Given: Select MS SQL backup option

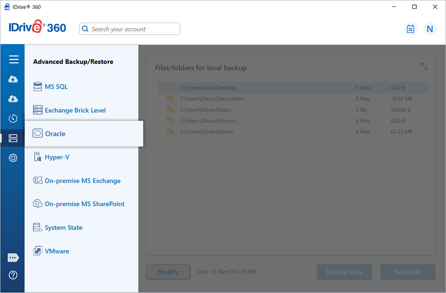Looking at the screenshot, I should tap(56, 87).
